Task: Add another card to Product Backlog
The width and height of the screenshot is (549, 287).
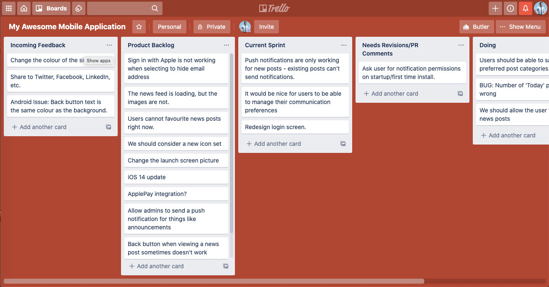Action: click(156, 266)
